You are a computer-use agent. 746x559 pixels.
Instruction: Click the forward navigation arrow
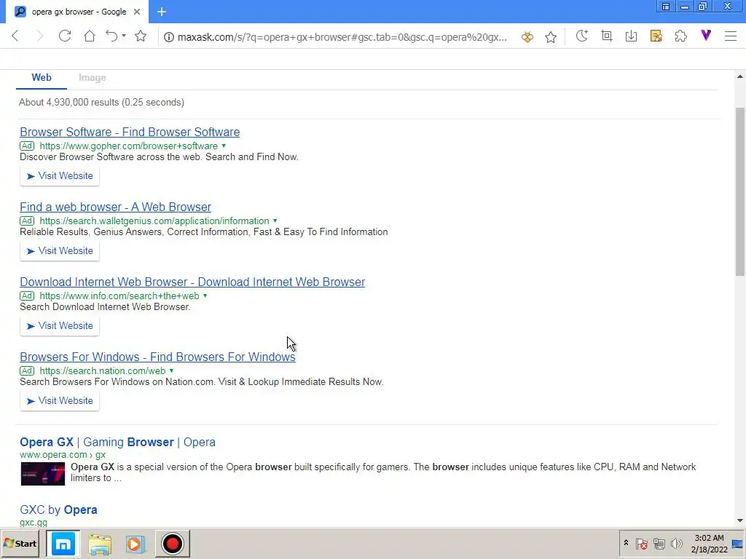tap(40, 36)
